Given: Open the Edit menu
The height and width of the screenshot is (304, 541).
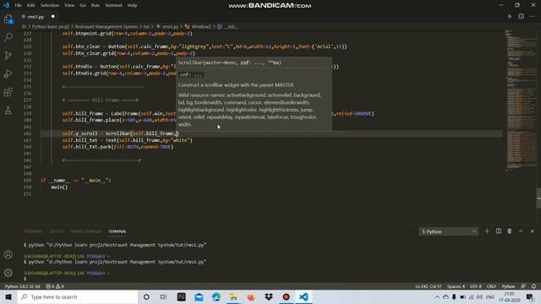Looking at the screenshot, I should [31, 5].
